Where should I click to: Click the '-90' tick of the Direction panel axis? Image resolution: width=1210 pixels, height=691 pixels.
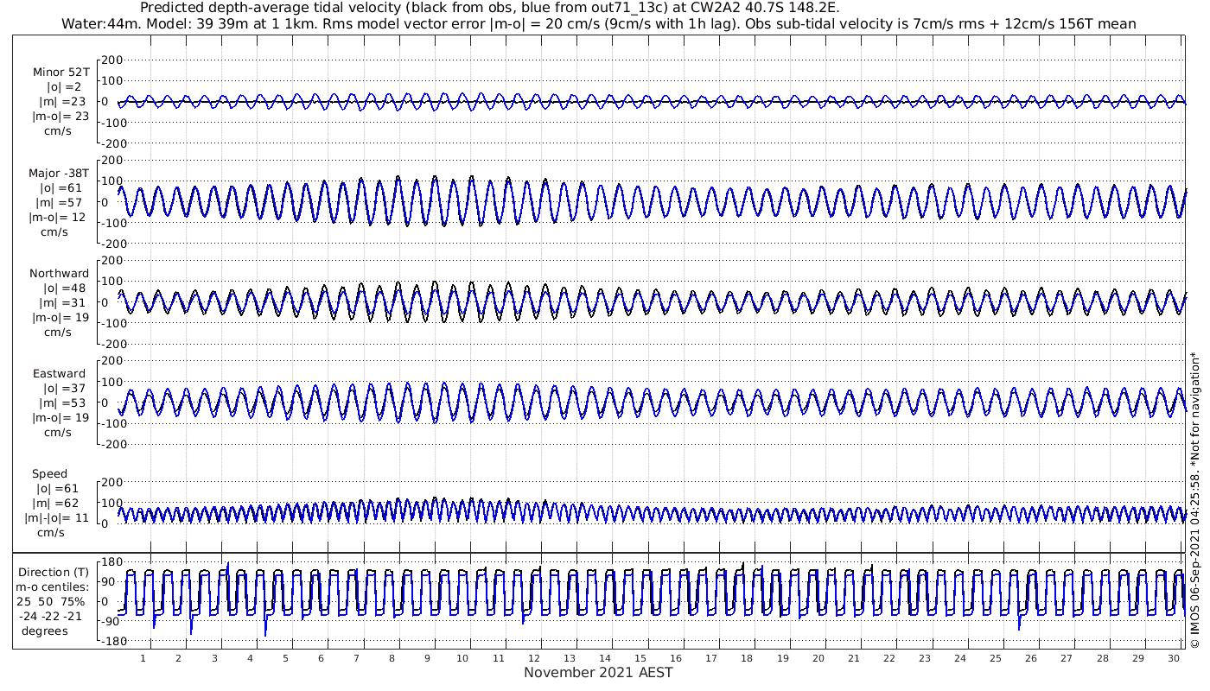111,622
